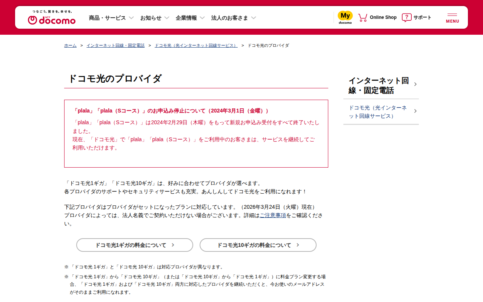Click the breadcrumb text ドコモ光のプロバイダ

(x=268, y=45)
